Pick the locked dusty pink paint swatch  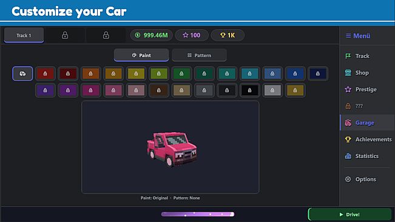(x=136, y=90)
